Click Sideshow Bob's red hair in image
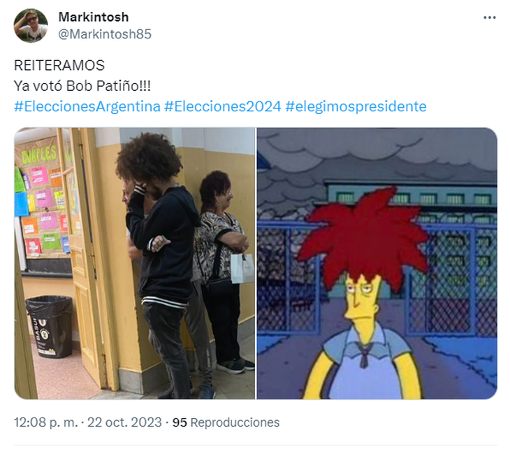Image resolution: width=510 pixels, height=449 pixels. (x=363, y=238)
